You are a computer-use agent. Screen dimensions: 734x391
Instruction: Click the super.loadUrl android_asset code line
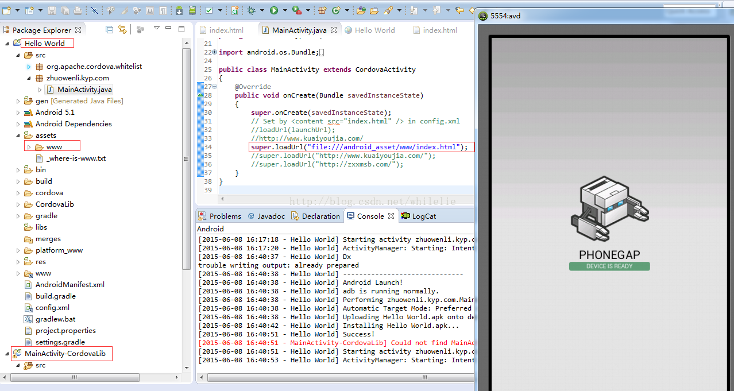click(360, 147)
